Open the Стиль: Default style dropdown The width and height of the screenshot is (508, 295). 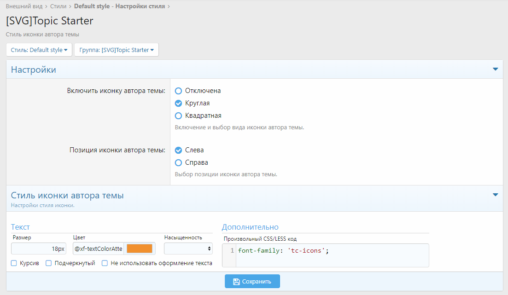39,50
